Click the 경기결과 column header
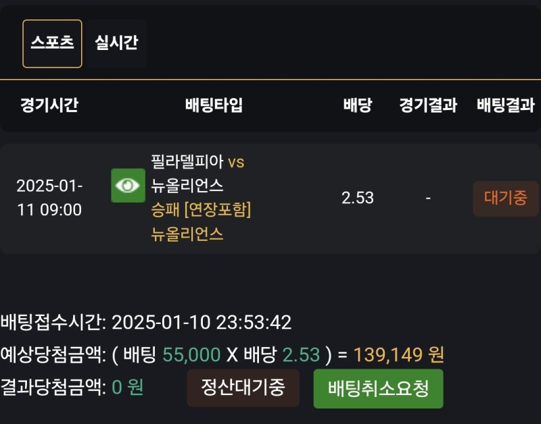The image size is (541, 424). pos(428,105)
